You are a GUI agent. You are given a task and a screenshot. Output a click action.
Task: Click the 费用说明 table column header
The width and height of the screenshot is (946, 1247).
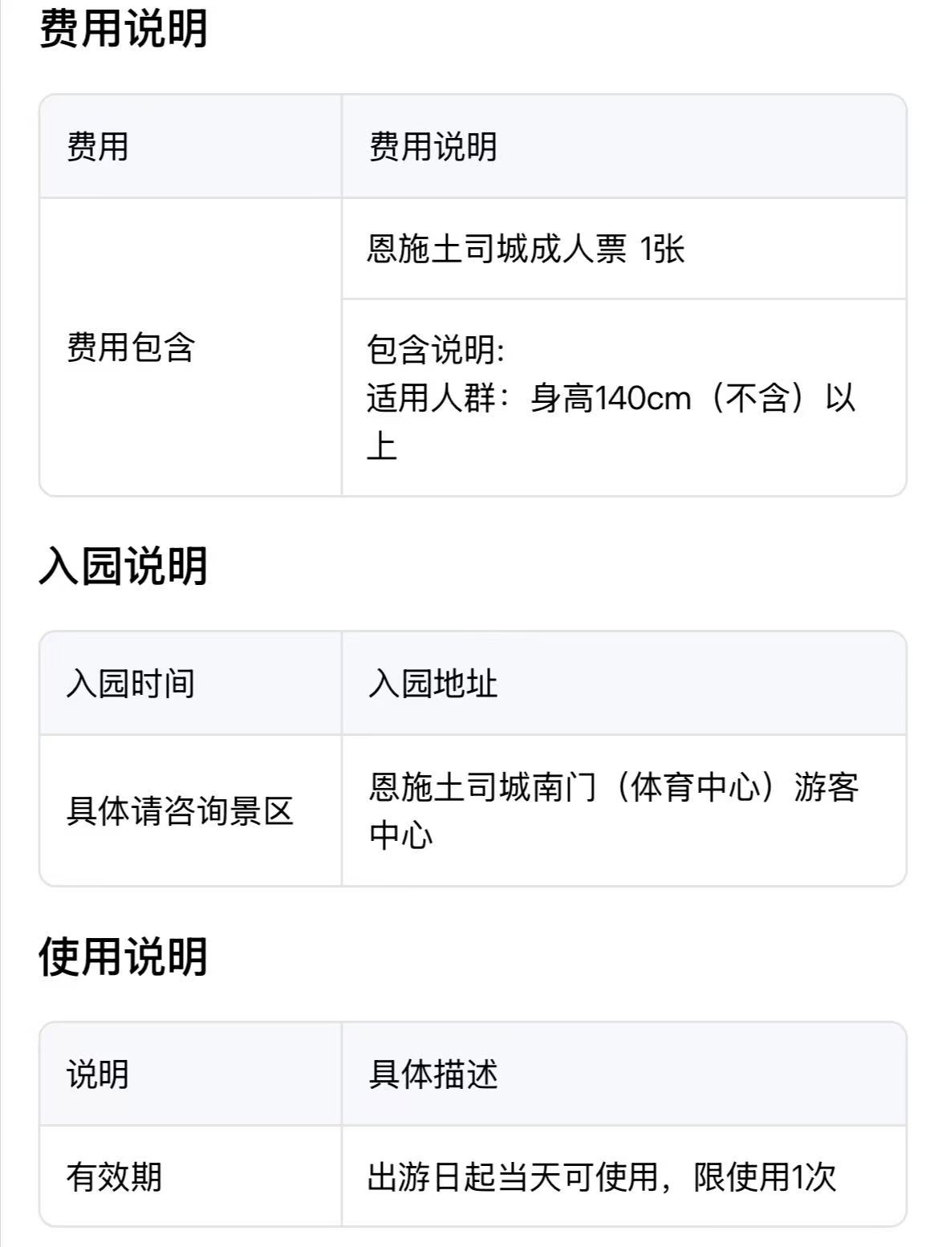(432, 147)
